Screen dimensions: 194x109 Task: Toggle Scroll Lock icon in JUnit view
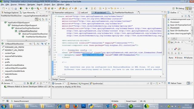click(179, 49)
